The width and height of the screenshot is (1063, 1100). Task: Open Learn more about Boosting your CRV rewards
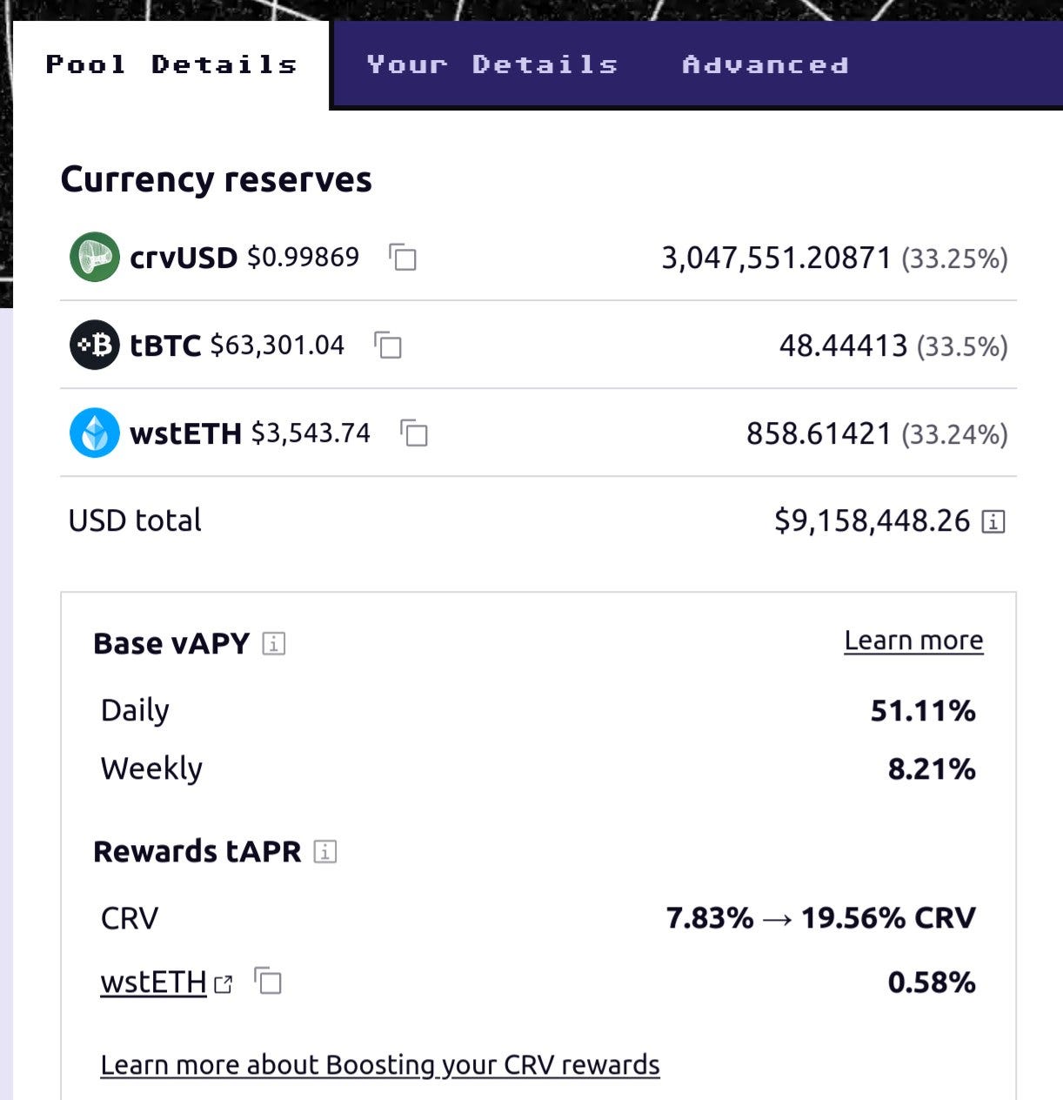[x=380, y=1065]
